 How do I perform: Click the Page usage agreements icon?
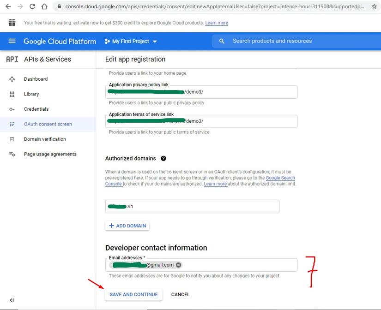tap(12, 154)
